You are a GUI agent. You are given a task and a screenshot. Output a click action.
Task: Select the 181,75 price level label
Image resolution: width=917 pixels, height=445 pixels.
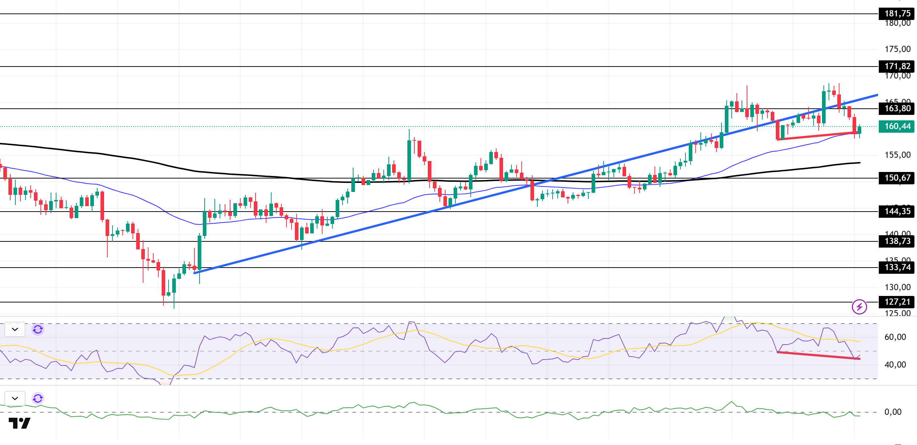tap(896, 14)
